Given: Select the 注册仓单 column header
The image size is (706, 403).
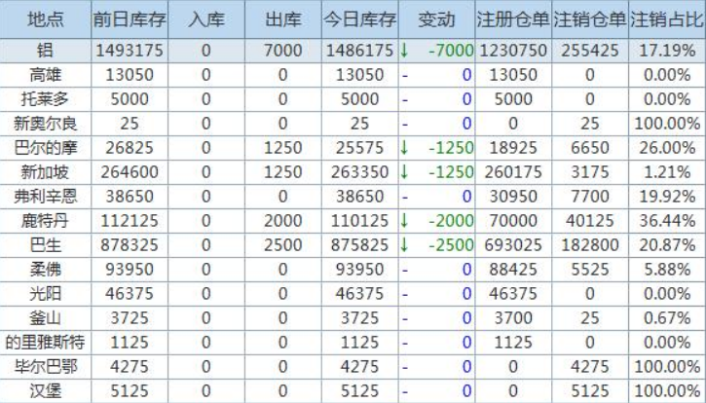Looking at the screenshot, I should pyautogui.click(x=512, y=19).
